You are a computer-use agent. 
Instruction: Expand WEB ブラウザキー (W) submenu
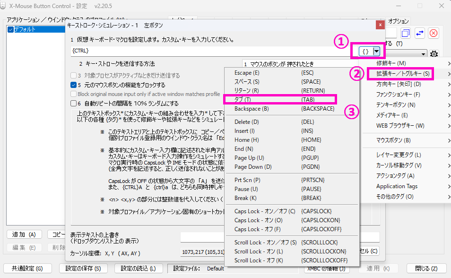[x=406, y=125]
